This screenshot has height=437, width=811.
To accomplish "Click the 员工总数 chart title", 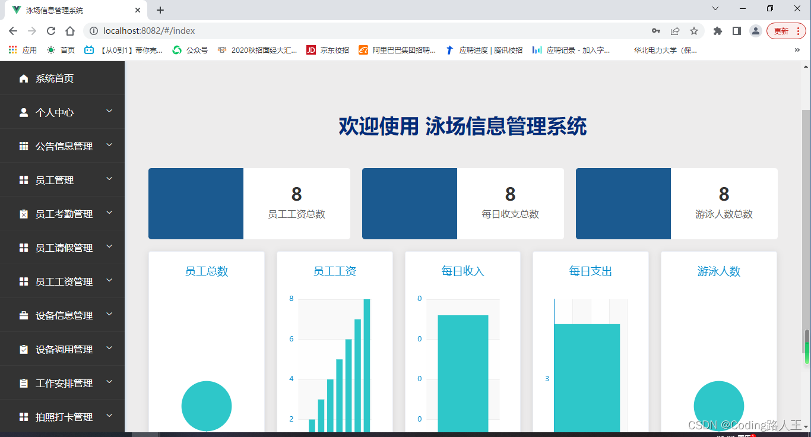I will click(x=207, y=271).
